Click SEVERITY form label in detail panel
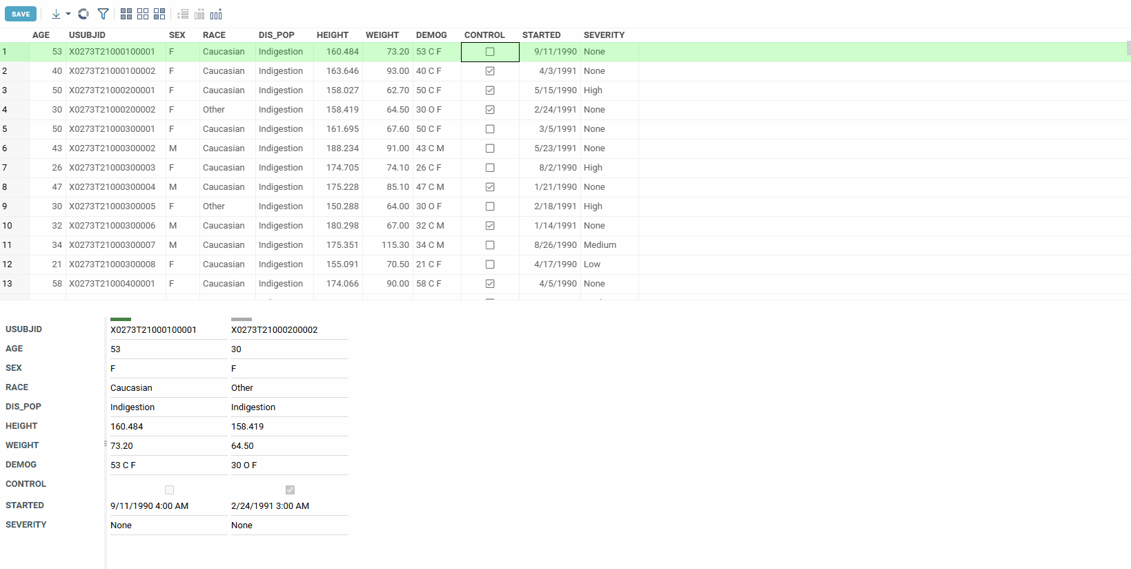1131x569 pixels. [26, 525]
